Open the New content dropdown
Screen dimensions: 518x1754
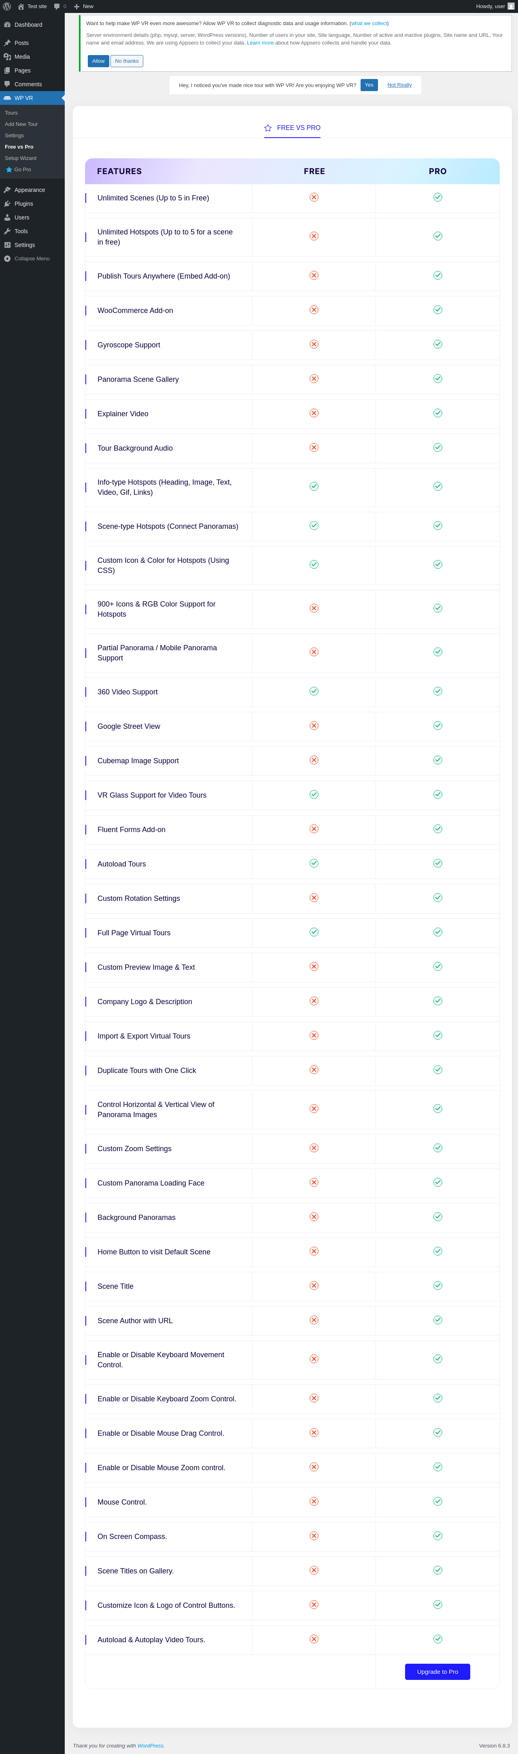click(x=84, y=6)
